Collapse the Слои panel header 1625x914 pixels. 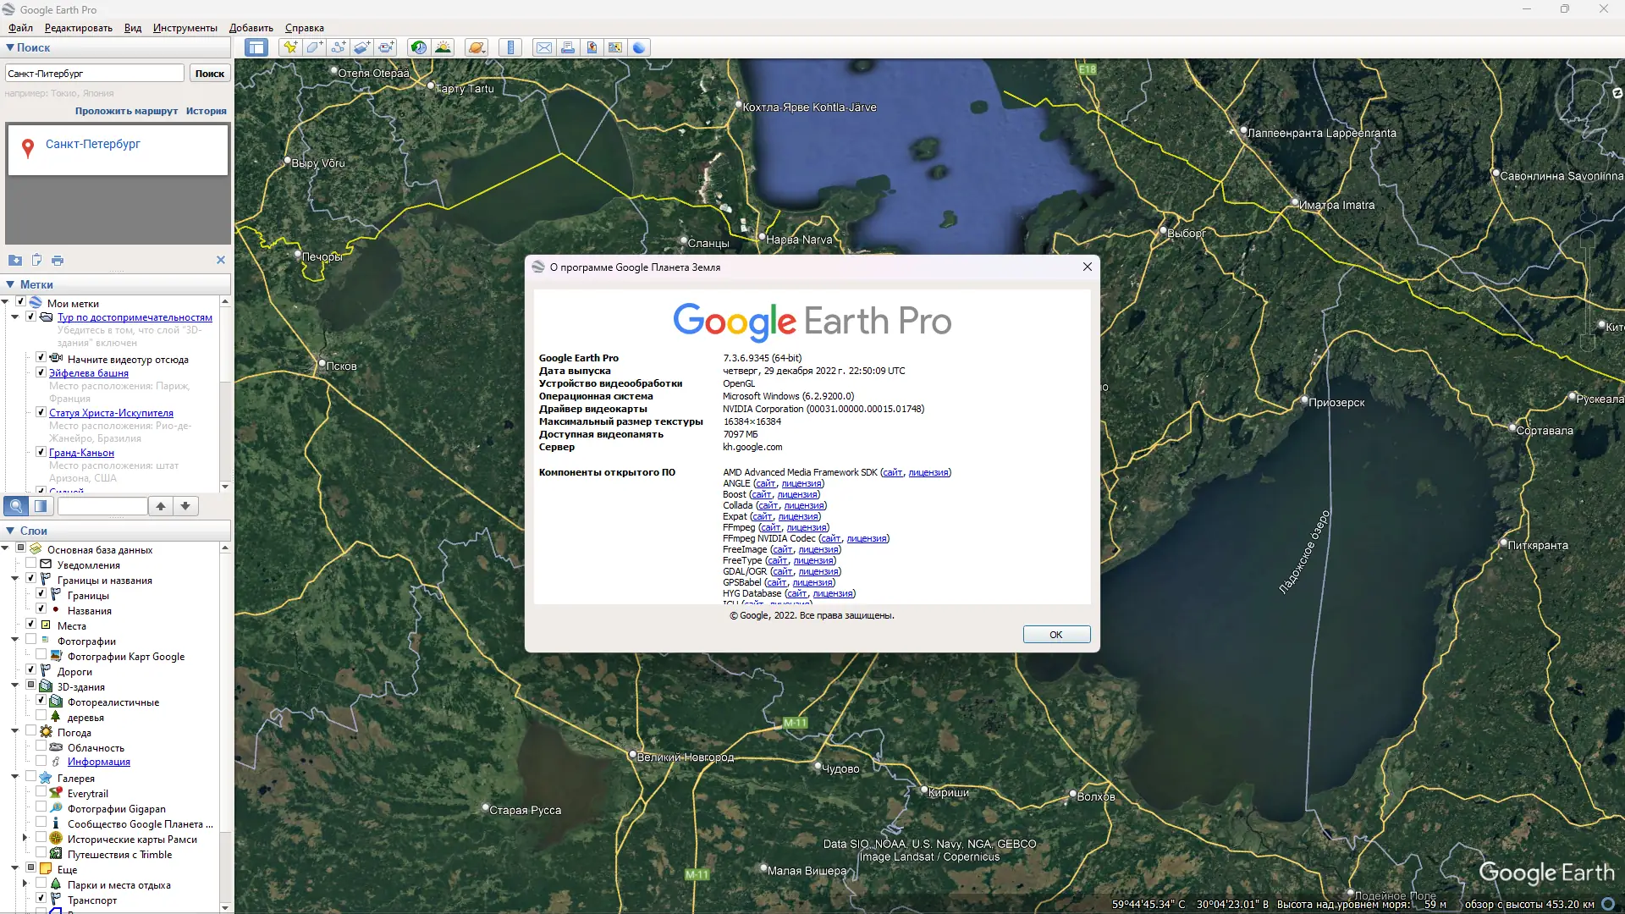click(10, 531)
